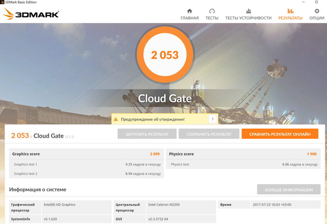The width and height of the screenshot is (327, 224).
Task: Click the ТЕСТЫ УСТОЙЧИВОСТИ menu label
Action: pos(248,18)
